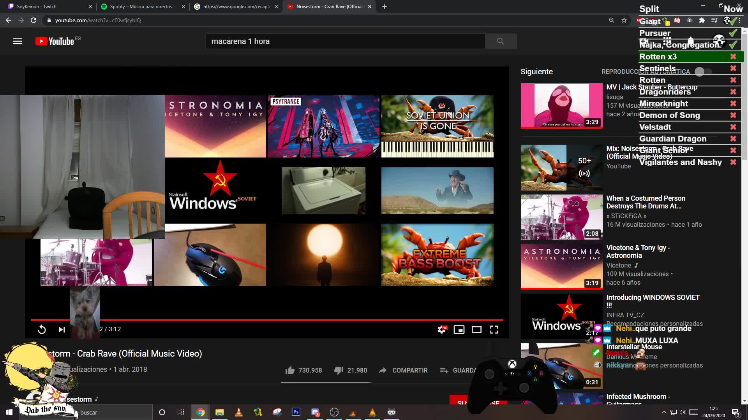Viewport: 748px width, 420px height.
Task: Click the 'Rotten x3' split row
Action: 691,56
